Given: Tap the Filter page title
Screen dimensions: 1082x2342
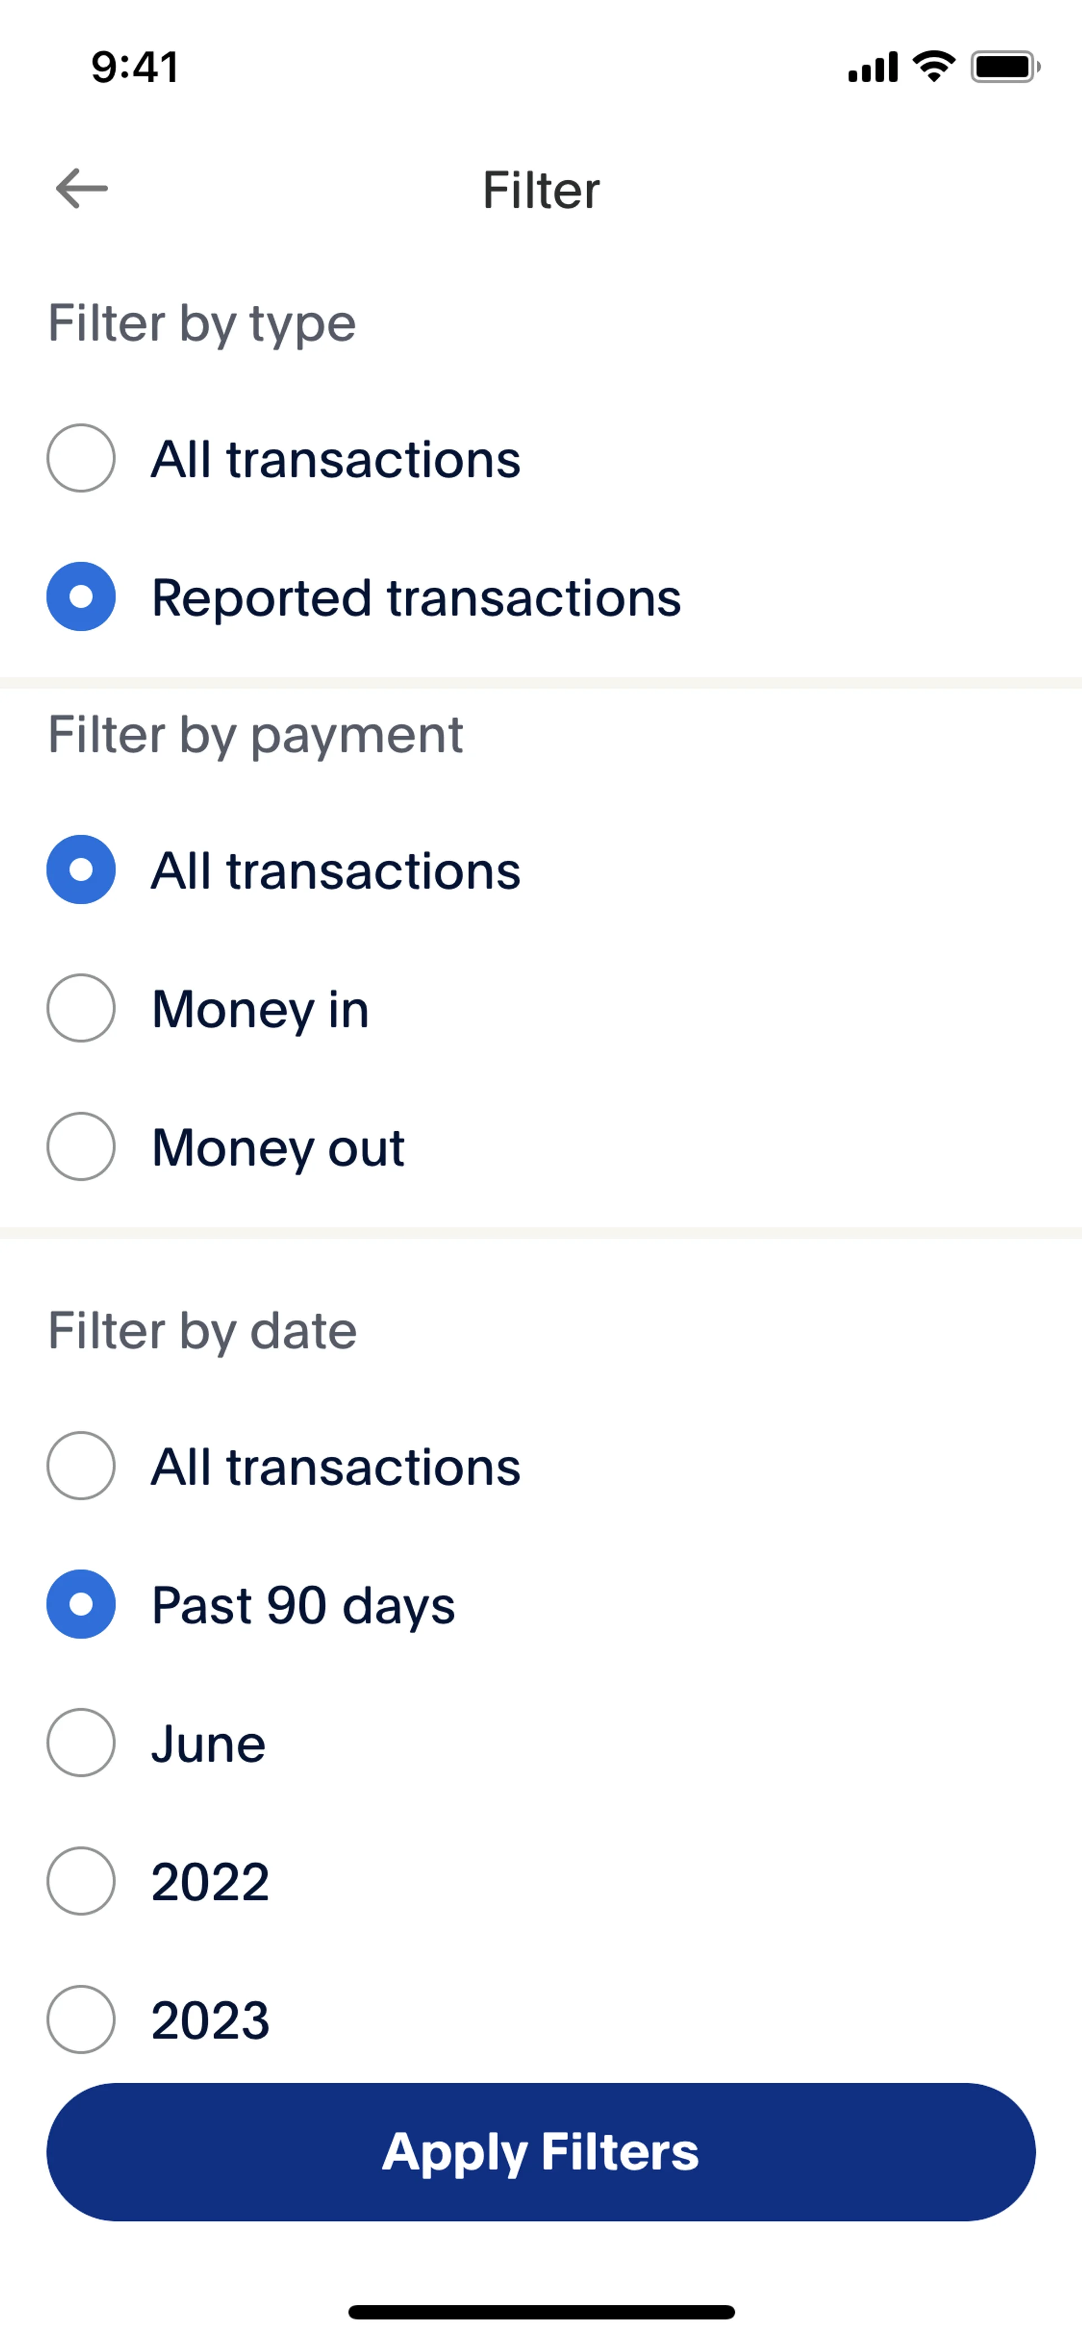Looking at the screenshot, I should 541,190.
